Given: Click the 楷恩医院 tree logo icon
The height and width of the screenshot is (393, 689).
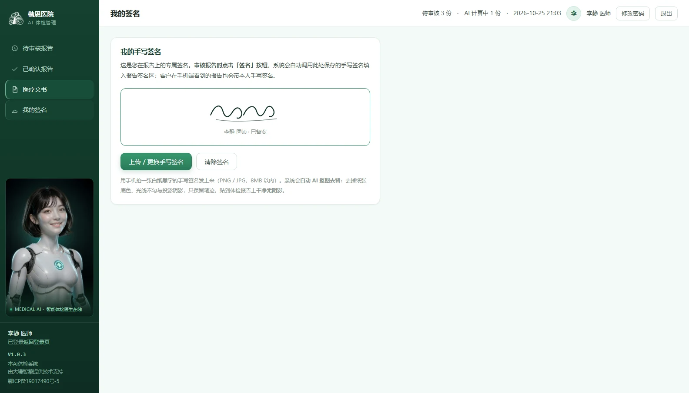Looking at the screenshot, I should click(x=16, y=18).
